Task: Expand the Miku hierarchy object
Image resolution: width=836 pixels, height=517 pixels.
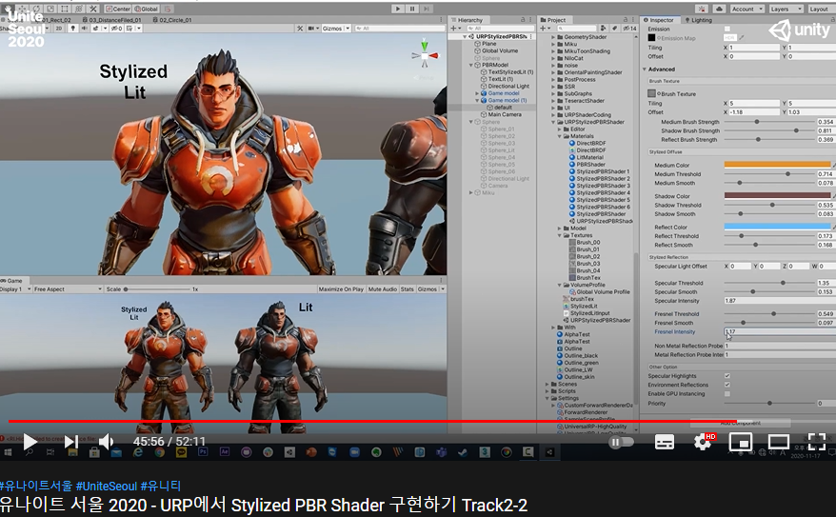Action: 470,193
